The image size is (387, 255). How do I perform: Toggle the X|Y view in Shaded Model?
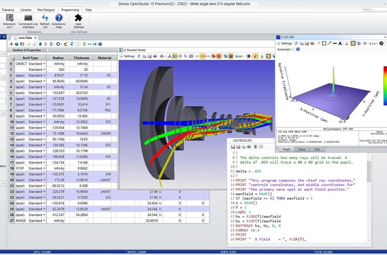tap(197, 56)
